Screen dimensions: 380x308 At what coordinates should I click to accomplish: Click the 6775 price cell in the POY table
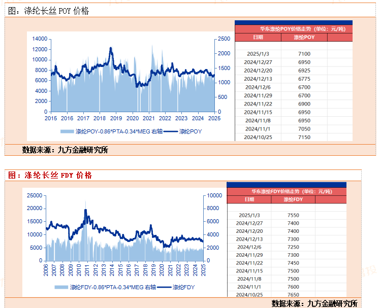(x=304, y=79)
